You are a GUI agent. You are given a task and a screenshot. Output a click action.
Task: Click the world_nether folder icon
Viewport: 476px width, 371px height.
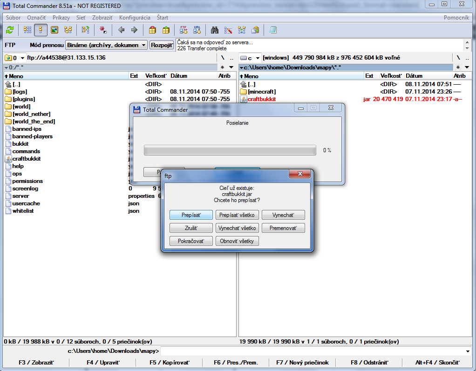8,114
